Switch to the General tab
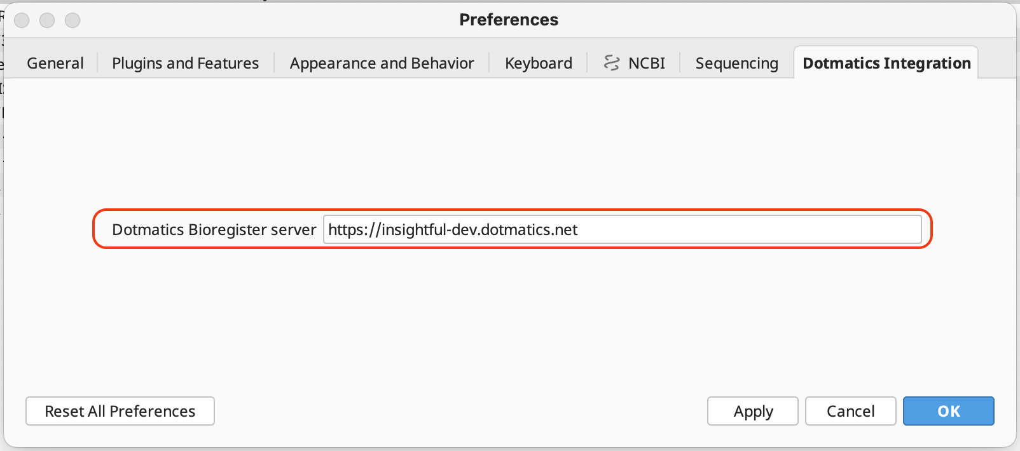Screen dimensions: 1020x451 click(x=55, y=63)
